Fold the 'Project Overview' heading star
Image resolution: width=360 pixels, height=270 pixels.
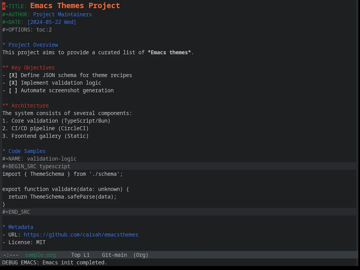pyautogui.click(x=4, y=45)
